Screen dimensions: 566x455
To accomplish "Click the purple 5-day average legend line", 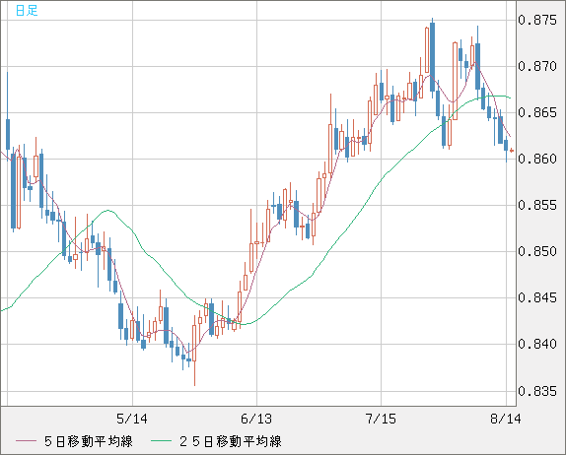I will coord(26,441).
